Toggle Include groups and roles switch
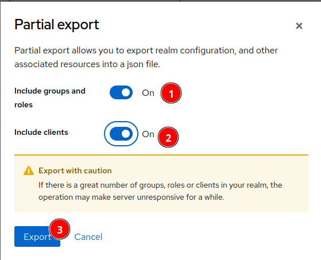The width and height of the screenshot is (321, 260). (x=121, y=92)
